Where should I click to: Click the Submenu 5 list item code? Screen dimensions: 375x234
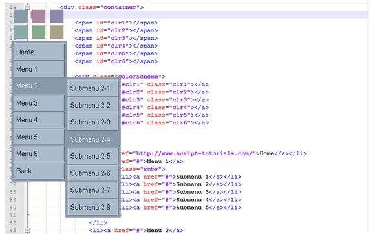tap(181, 208)
